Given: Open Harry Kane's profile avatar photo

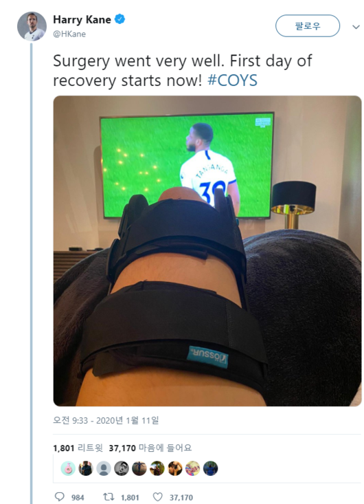Looking at the screenshot, I should click(x=32, y=26).
